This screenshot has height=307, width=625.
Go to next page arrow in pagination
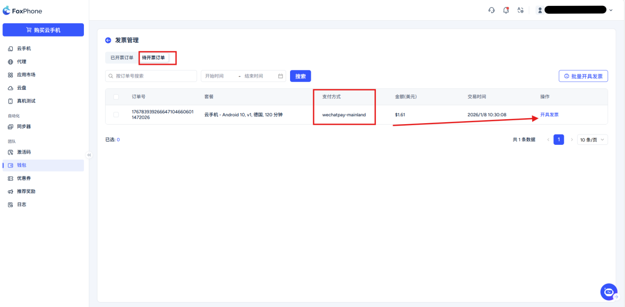pos(572,140)
